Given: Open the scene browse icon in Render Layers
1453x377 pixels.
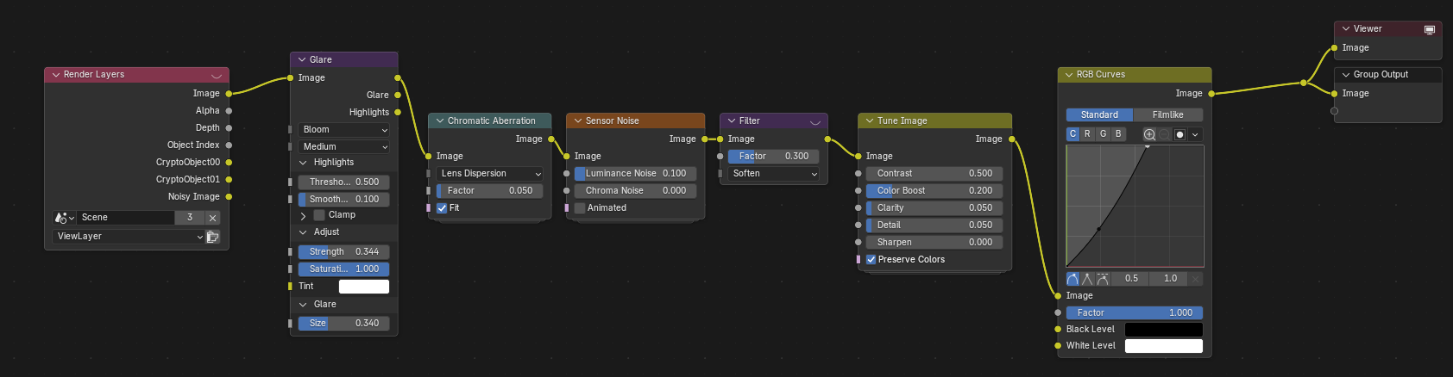Looking at the screenshot, I should [64, 218].
